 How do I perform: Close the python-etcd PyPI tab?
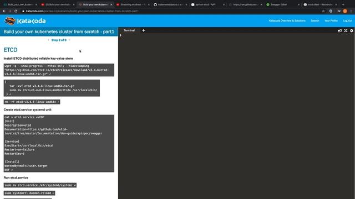pyautogui.click(x=224, y=4)
